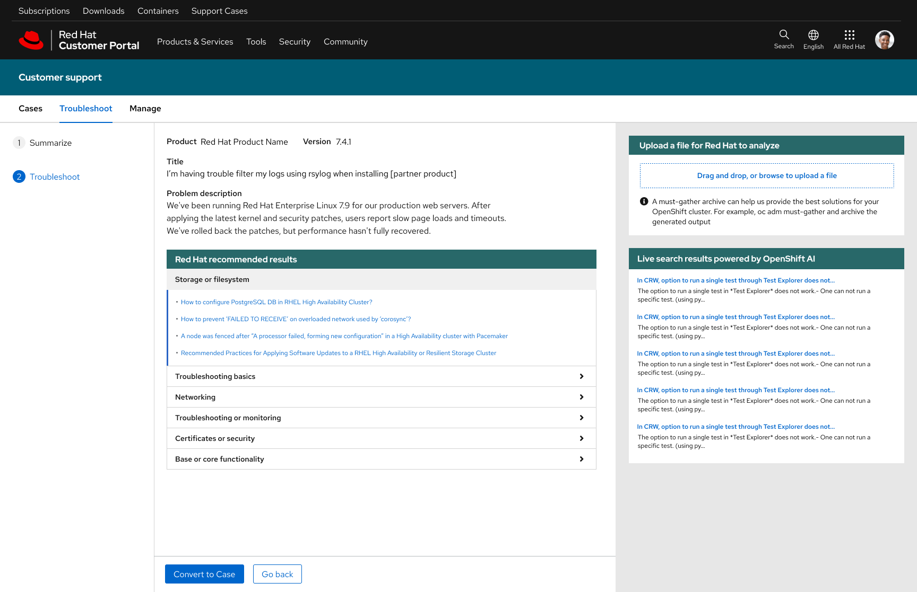Open Containers in top bar

[x=158, y=11]
